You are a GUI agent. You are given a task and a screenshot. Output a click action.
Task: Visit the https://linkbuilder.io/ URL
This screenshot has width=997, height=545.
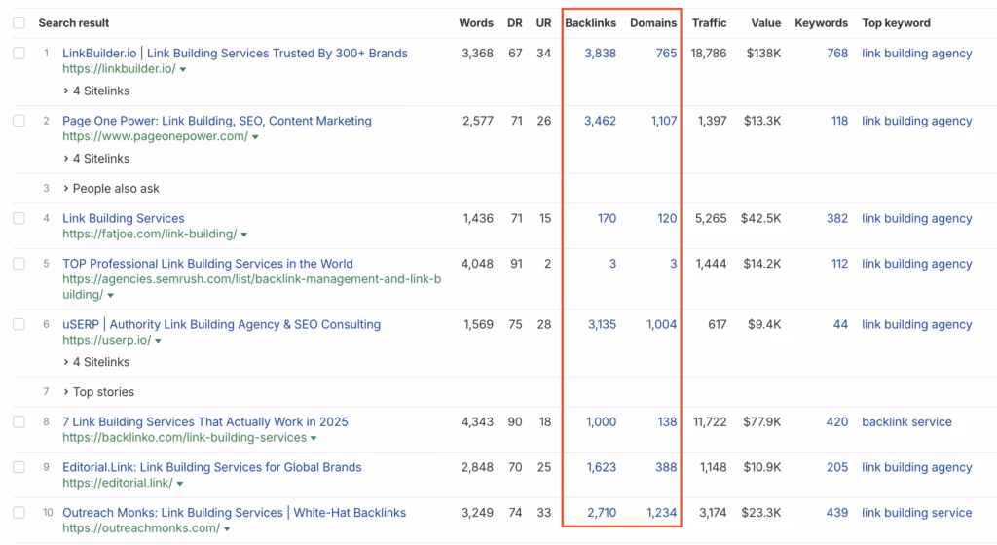[x=119, y=68]
